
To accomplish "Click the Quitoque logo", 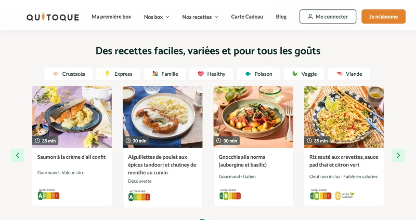I will tap(53, 17).
